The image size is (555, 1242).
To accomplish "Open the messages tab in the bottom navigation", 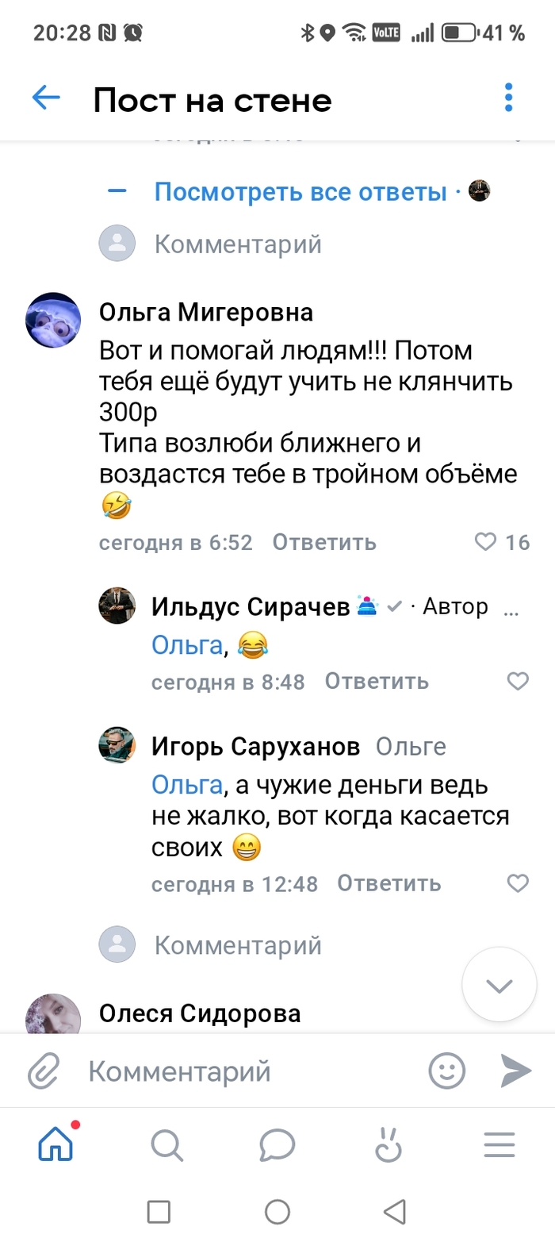I will pos(277,1145).
